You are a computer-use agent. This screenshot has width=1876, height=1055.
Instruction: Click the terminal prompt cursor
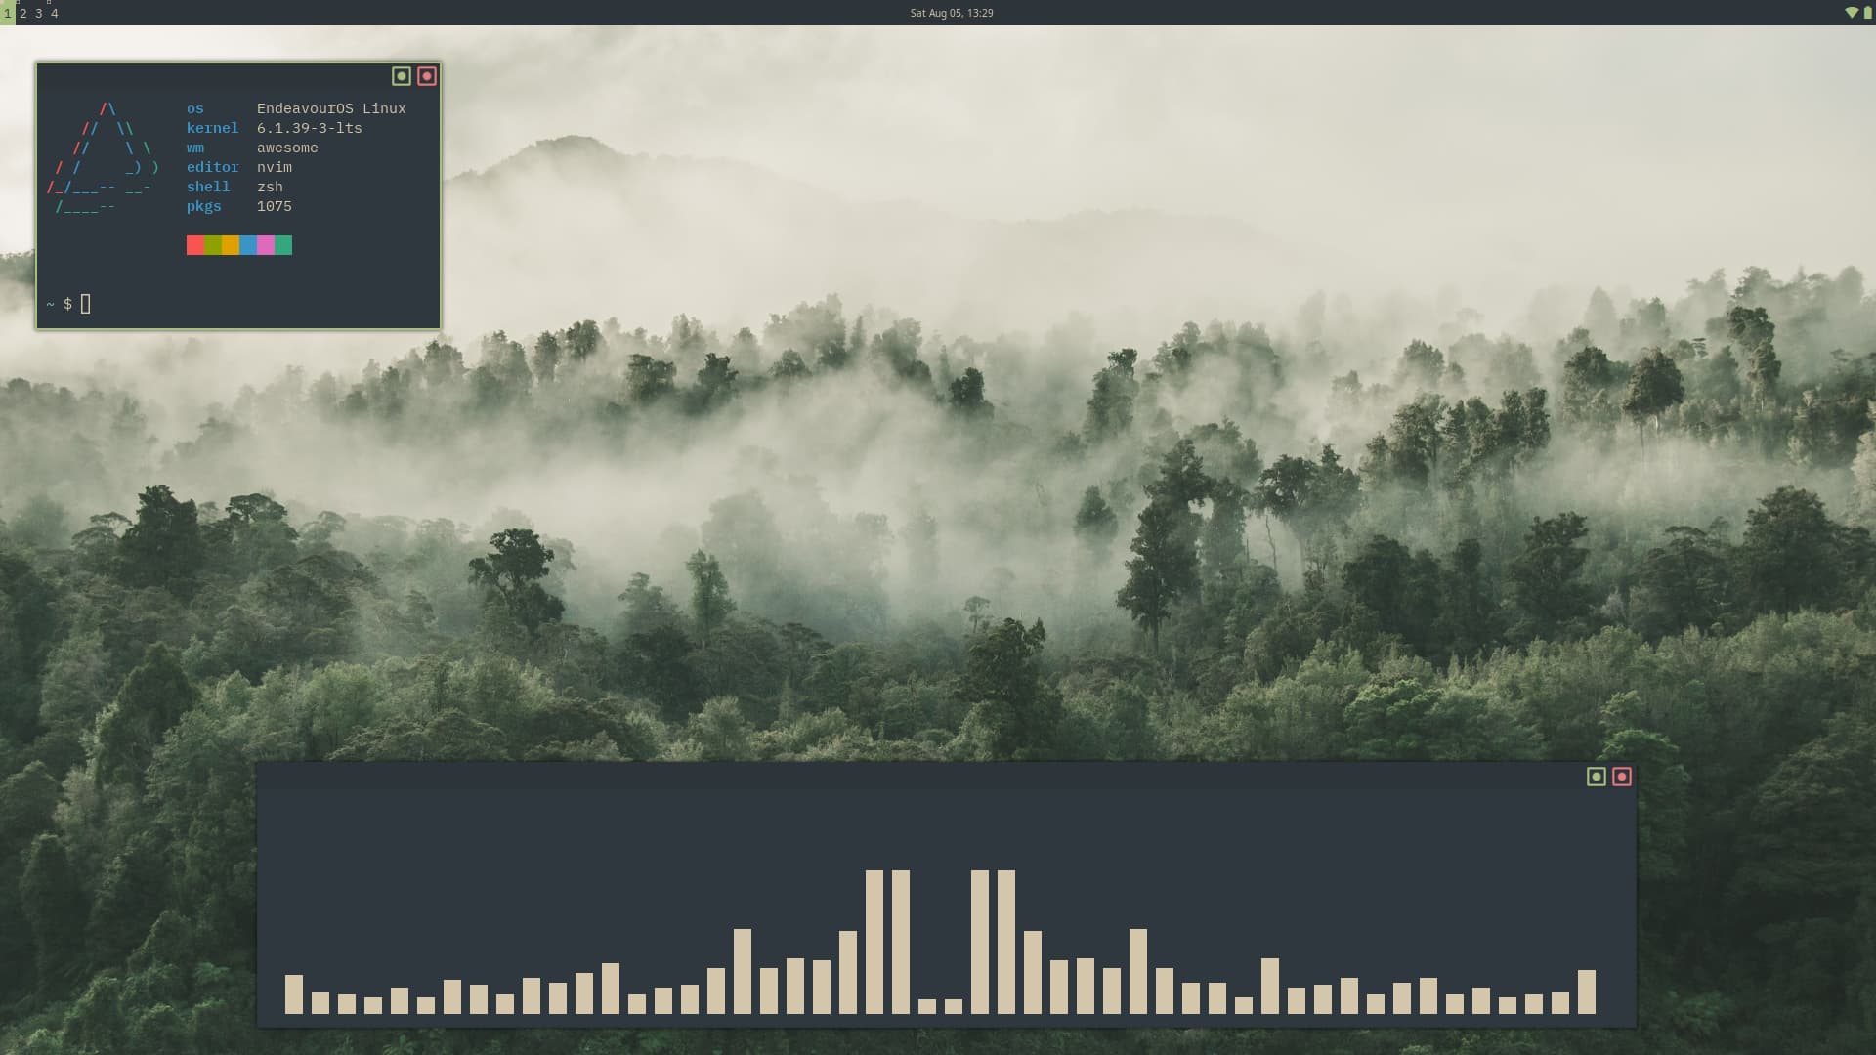[86, 304]
